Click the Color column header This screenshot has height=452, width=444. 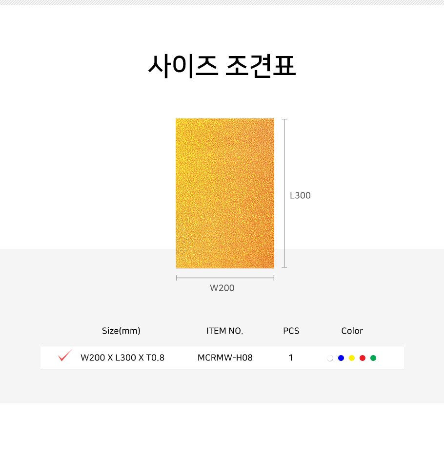point(352,331)
